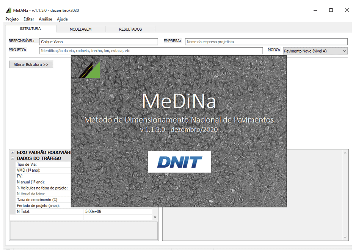This screenshot has height=250, width=356.
Task: Minimize the MeDiNa window
Action: coord(315,10)
